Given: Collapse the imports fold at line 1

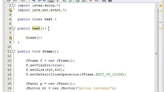Looking at the screenshot, I should click(14, 5).
